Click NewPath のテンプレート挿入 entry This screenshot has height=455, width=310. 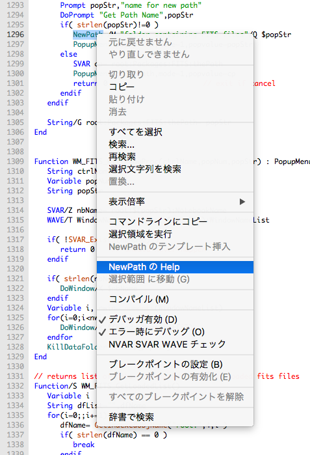pyautogui.click(x=175, y=247)
